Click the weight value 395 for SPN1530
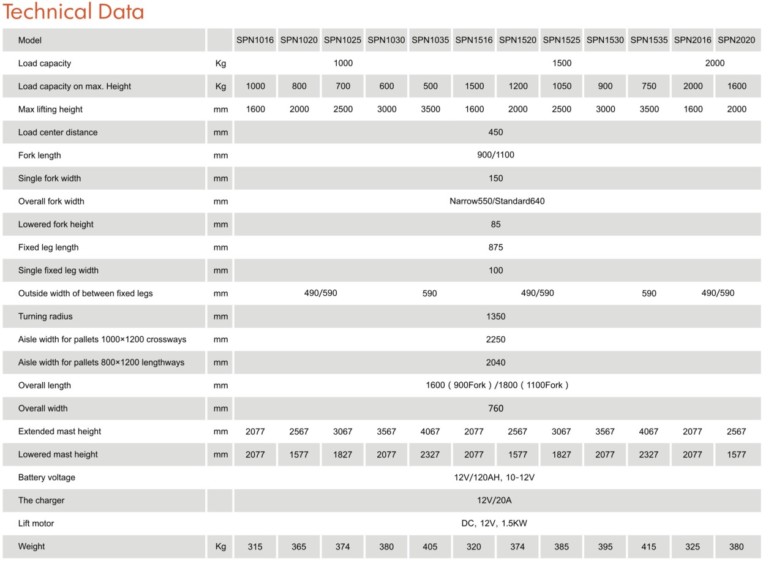 click(x=605, y=547)
